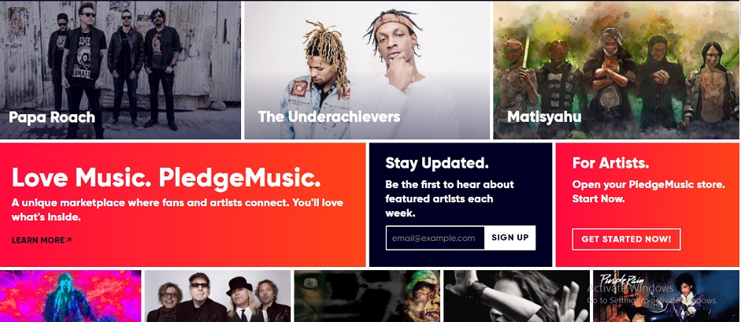741x322 pixels.
Task: Open the Papa Roach artist tile
Action: pyautogui.click(x=120, y=70)
